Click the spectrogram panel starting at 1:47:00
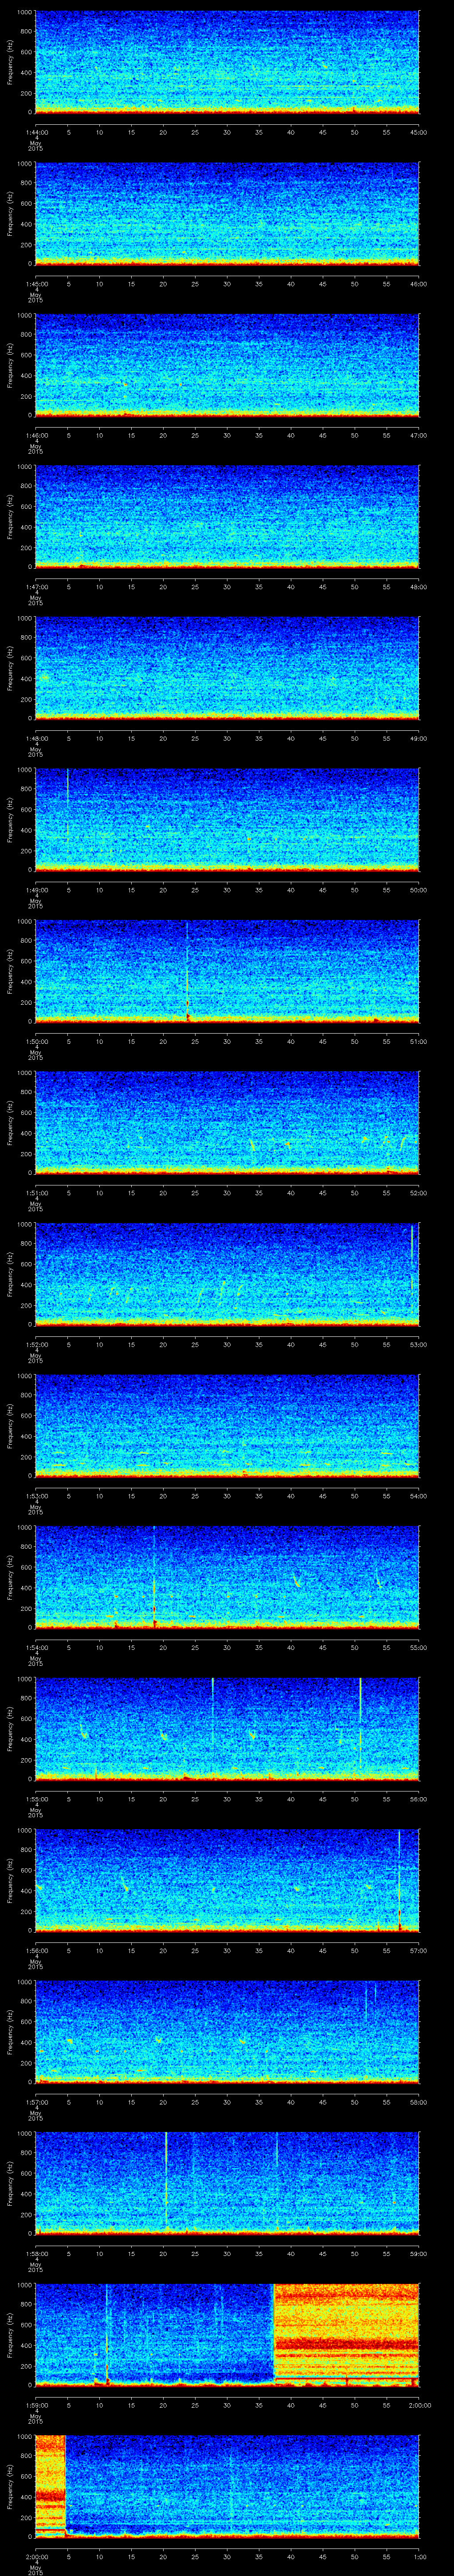454x2576 pixels. click(227, 516)
